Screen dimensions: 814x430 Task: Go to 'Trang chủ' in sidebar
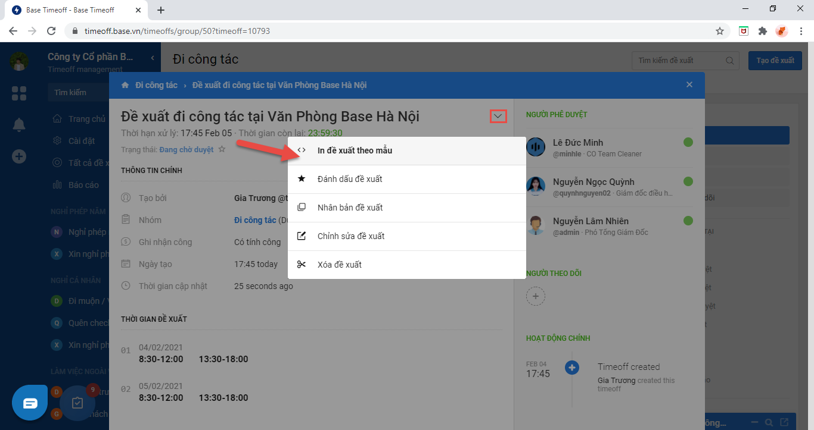pos(79,119)
